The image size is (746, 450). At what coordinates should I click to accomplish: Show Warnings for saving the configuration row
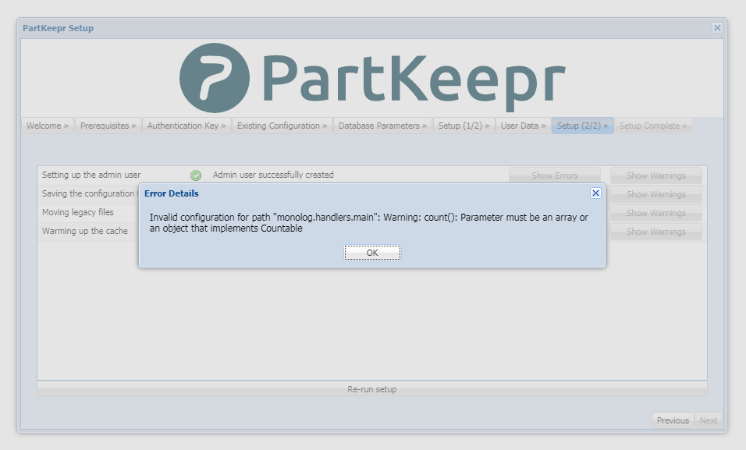[656, 194]
